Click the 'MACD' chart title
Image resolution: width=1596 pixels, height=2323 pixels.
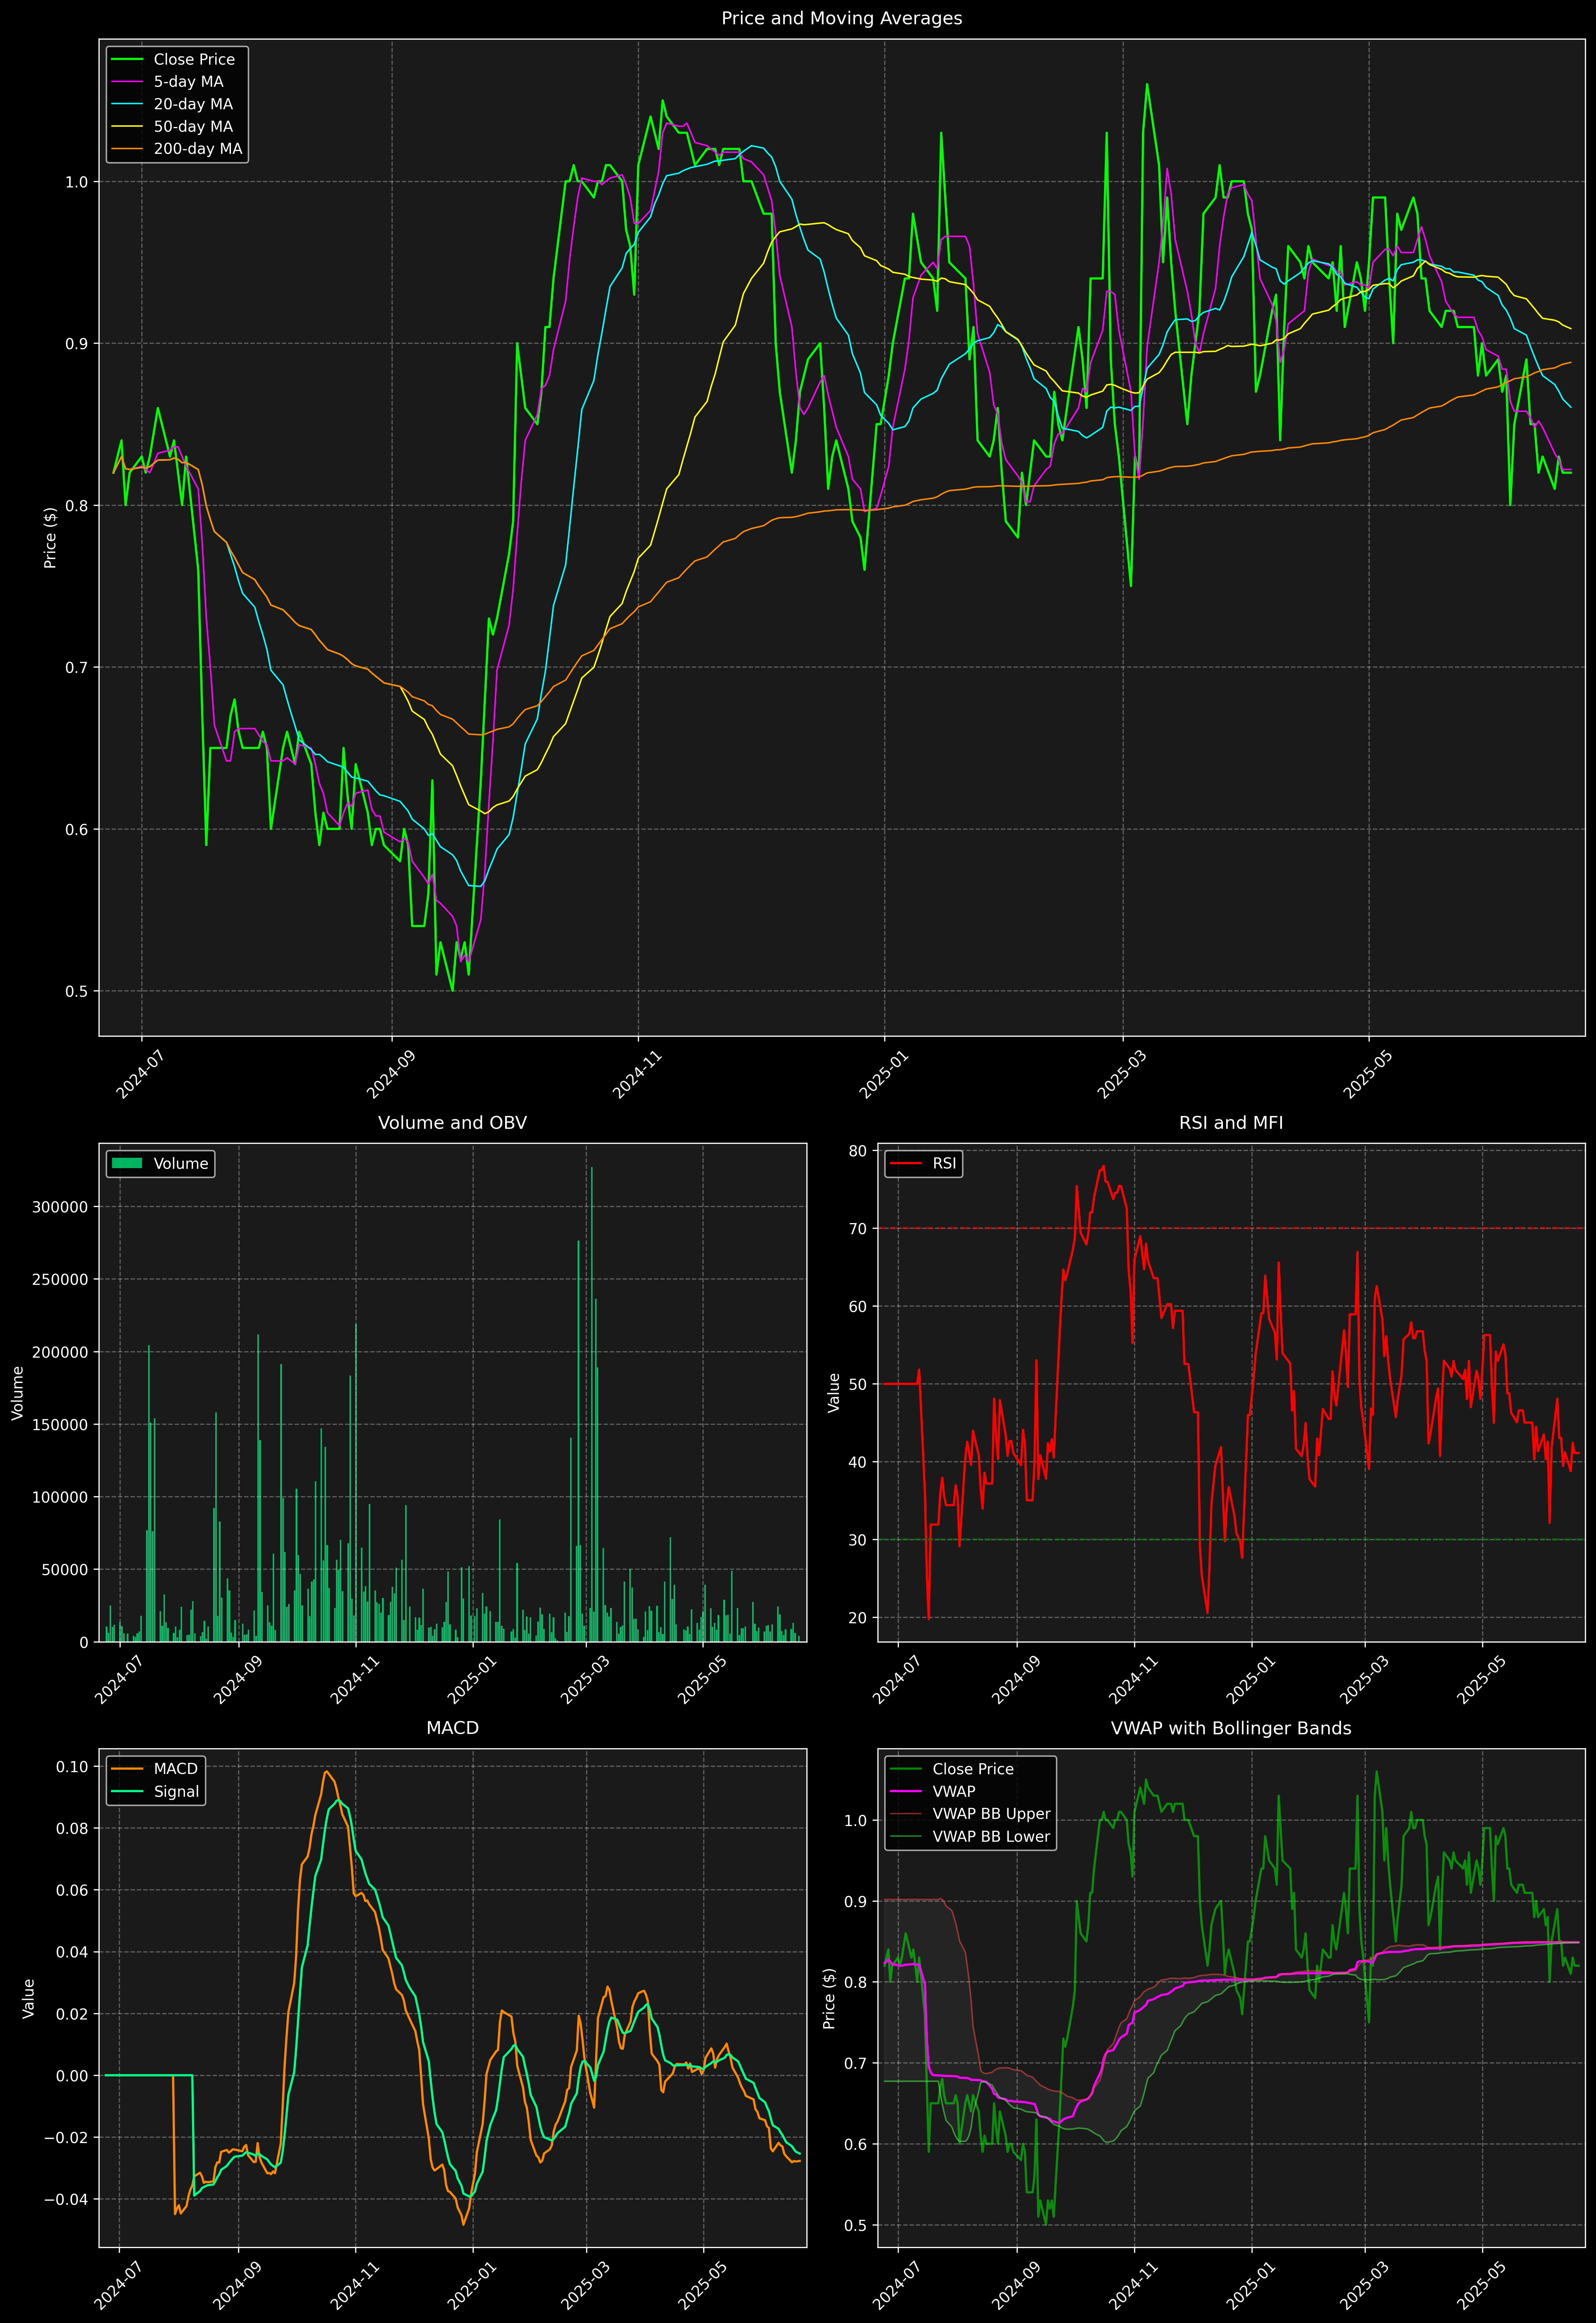[x=452, y=1728]
